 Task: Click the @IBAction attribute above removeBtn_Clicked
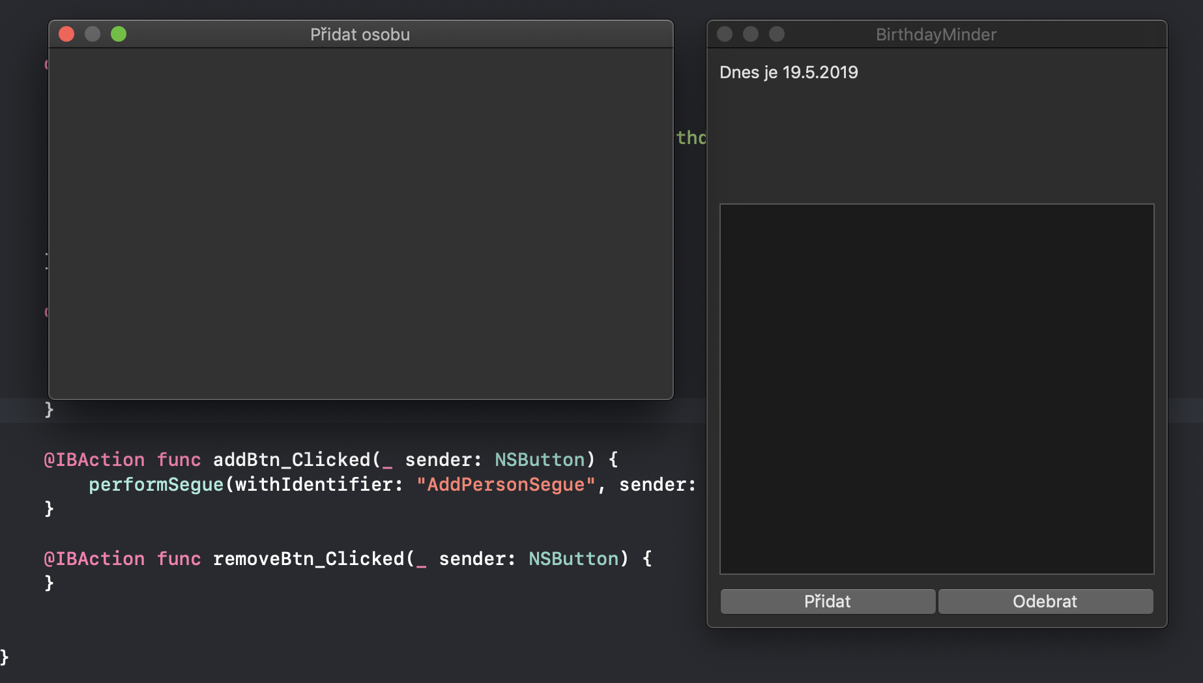[94, 559]
